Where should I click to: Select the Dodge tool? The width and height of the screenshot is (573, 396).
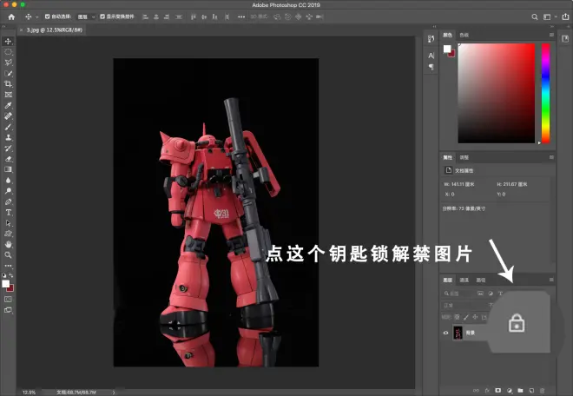pyautogui.click(x=8, y=191)
